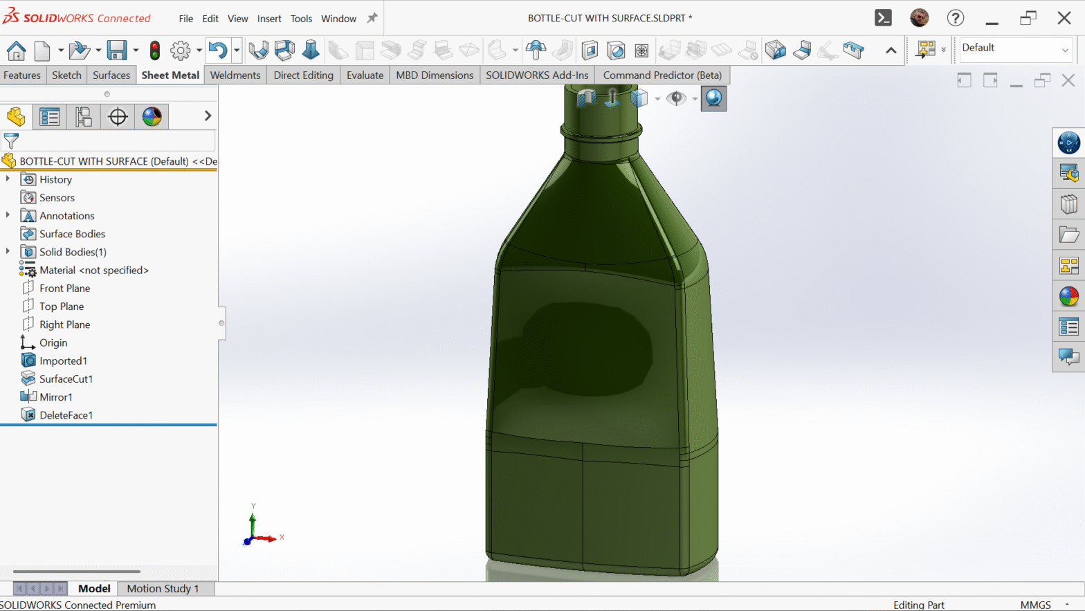This screenshot has width=1085, height=611.
Task: Select Mirror1 feature in the tree
Action: (x=55, y=396)
